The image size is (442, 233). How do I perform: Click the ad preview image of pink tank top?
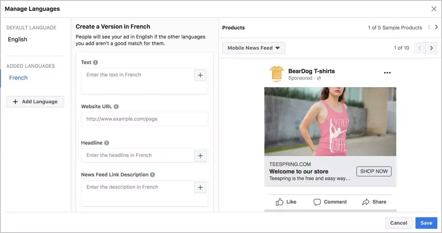click(x=330, y=121)
